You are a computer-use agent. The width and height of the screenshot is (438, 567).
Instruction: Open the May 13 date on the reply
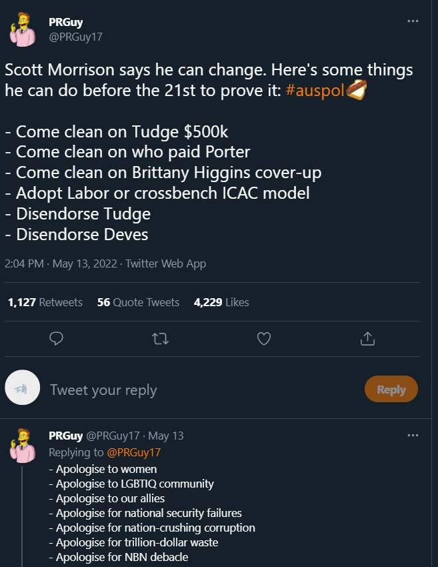(x=165, y=436)
